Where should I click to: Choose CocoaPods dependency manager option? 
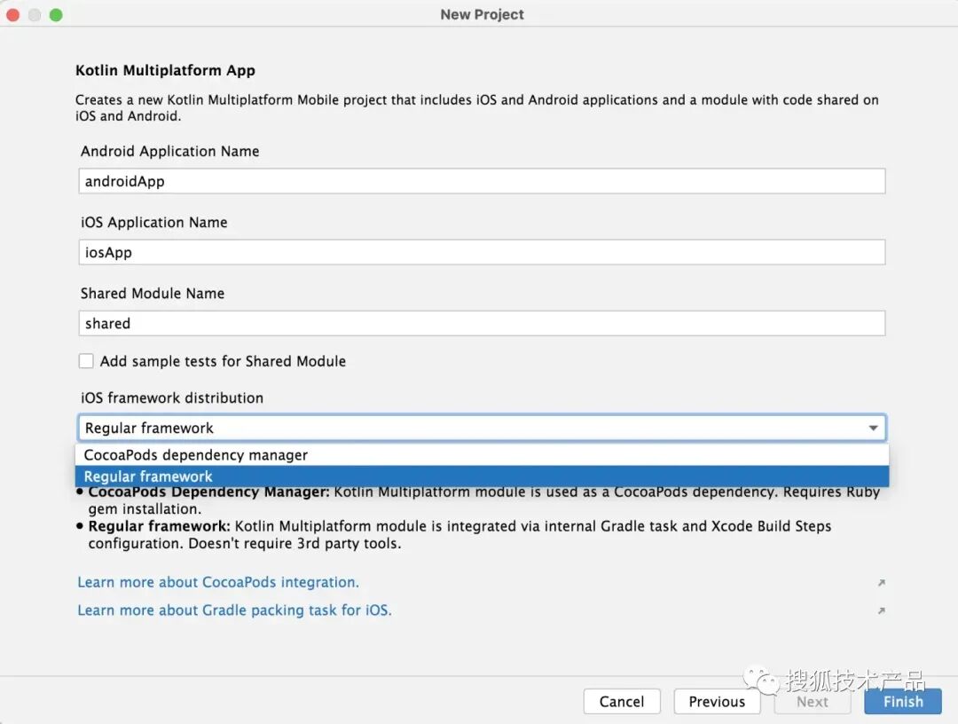coord(482,455)
